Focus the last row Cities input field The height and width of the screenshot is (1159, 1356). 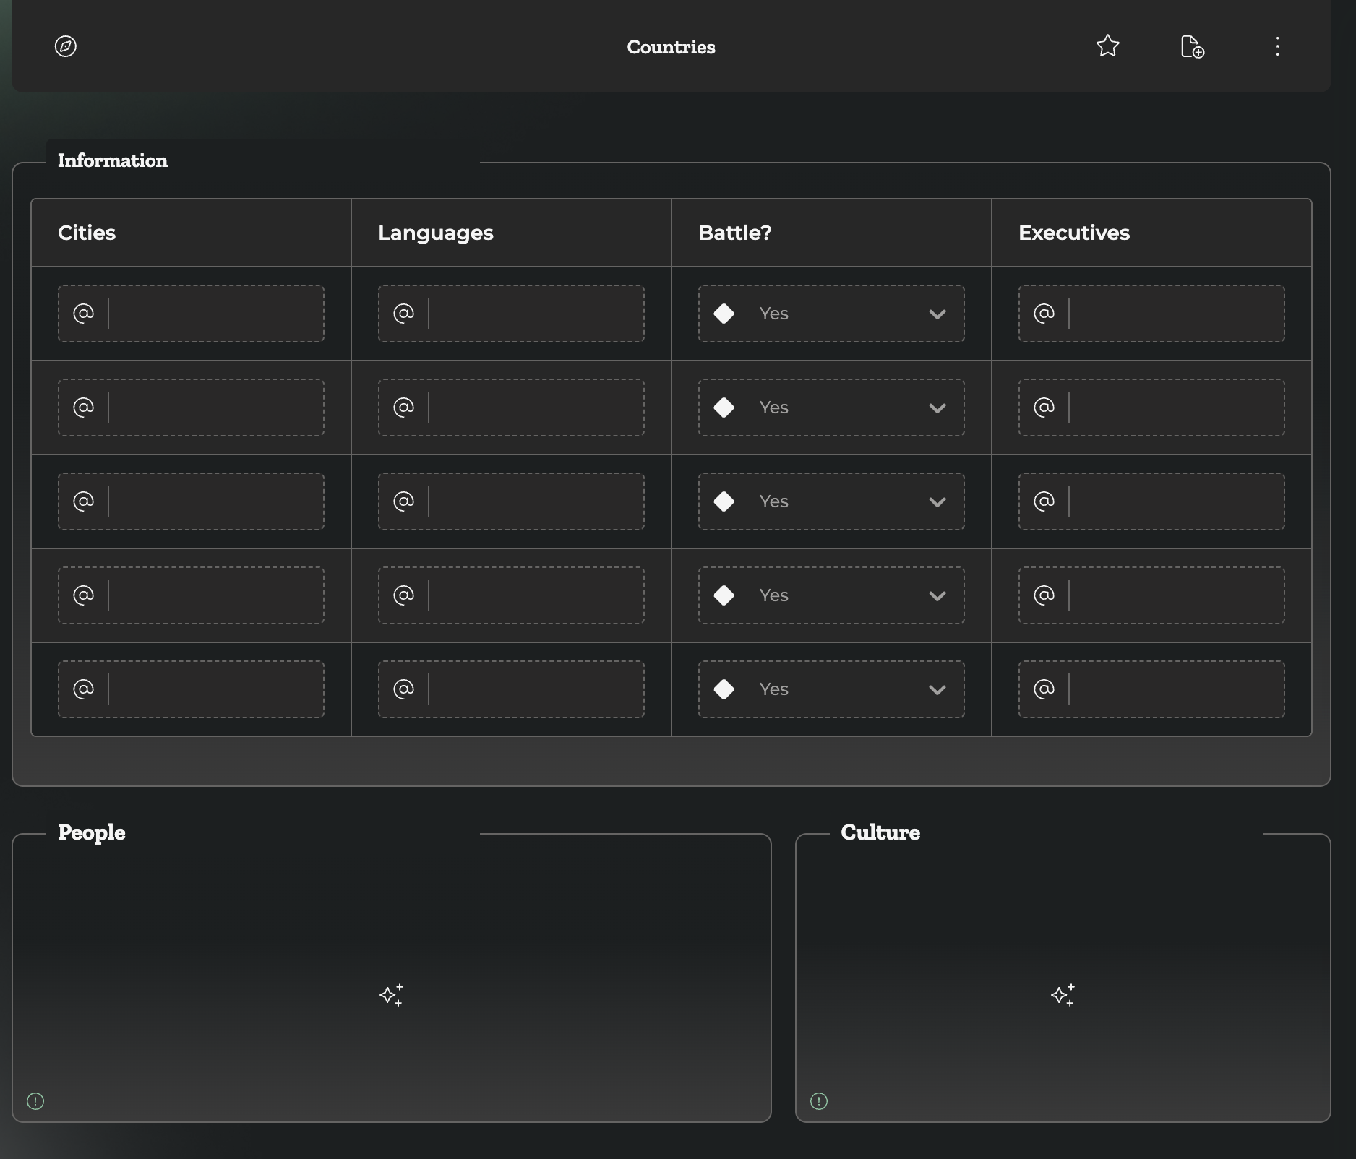click(x=215, y=689)
